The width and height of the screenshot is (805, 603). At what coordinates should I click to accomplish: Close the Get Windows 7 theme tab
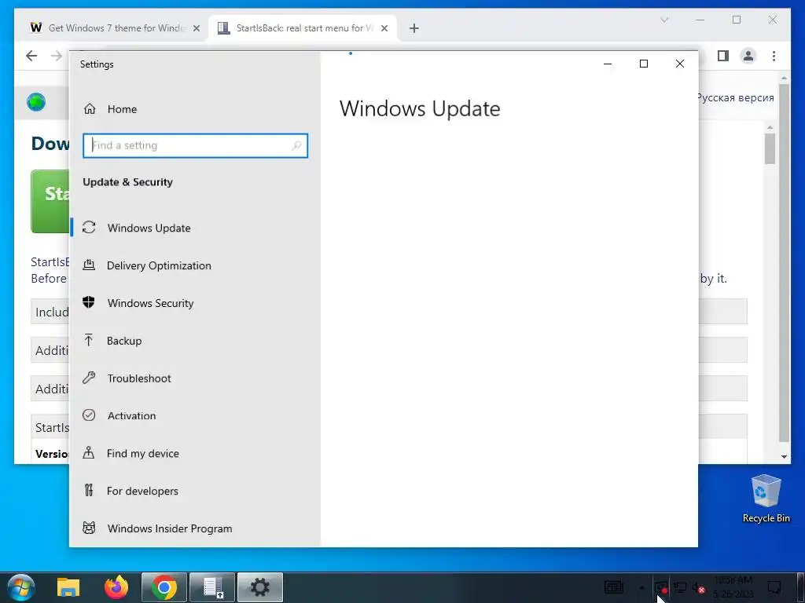click(196, 29)
